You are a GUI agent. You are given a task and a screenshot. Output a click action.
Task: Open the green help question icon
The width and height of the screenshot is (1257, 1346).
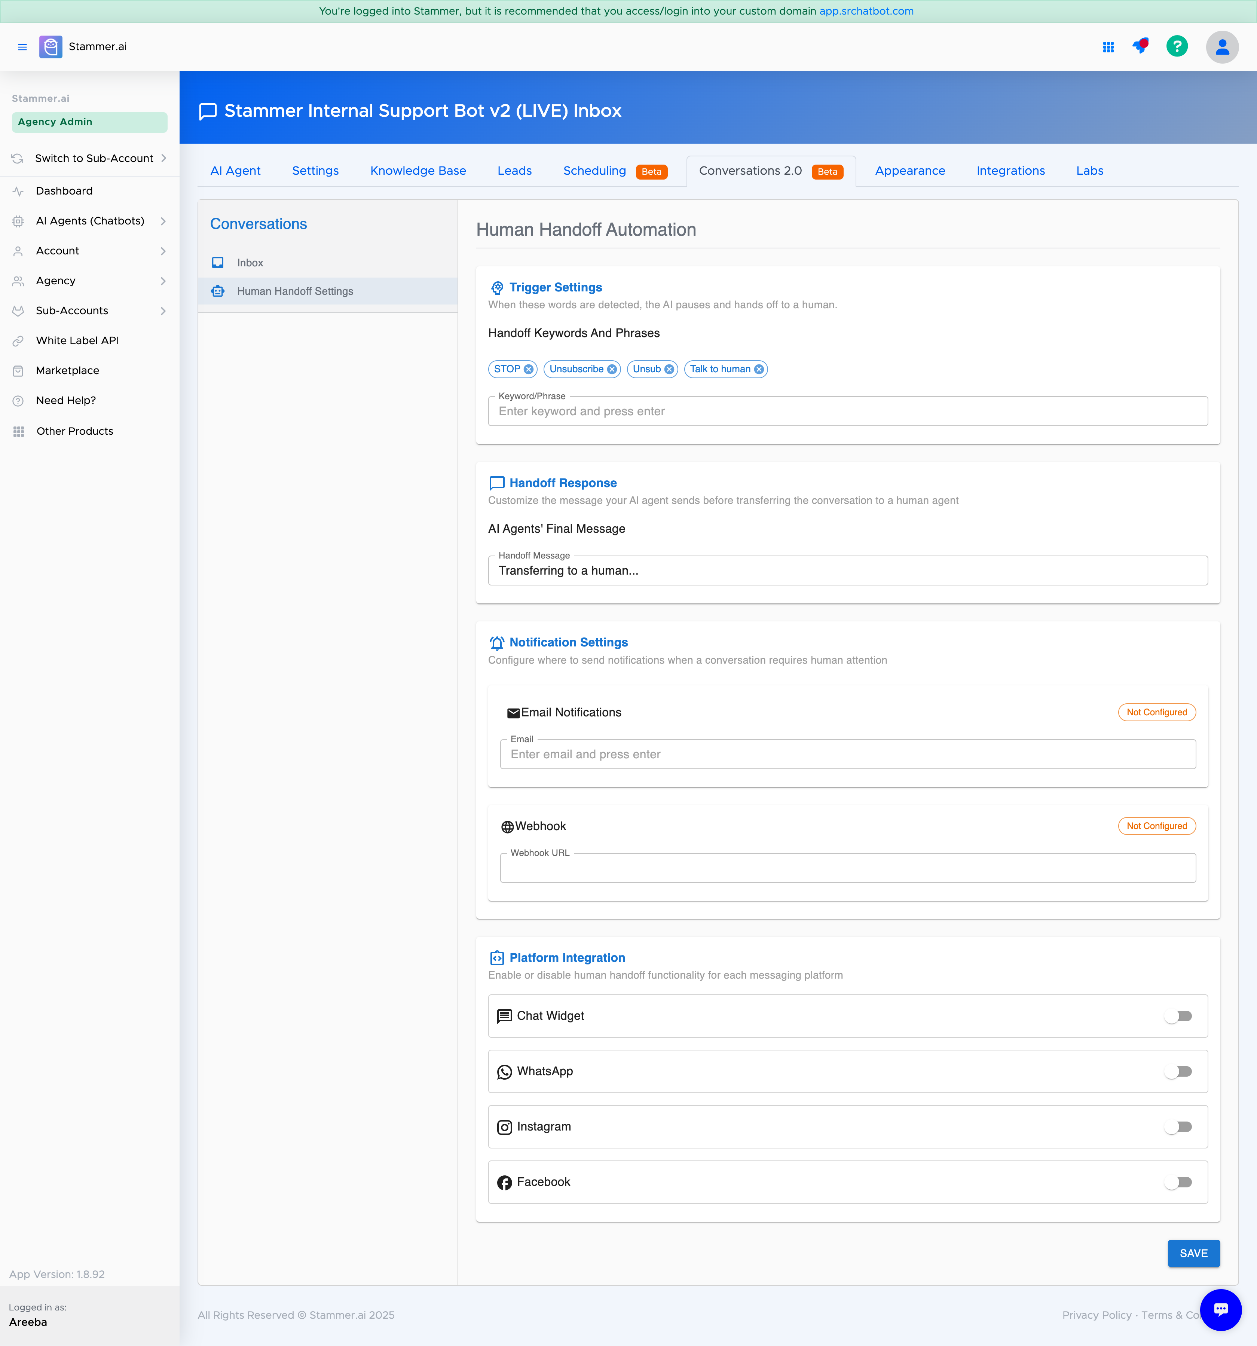coord(1177,46)
